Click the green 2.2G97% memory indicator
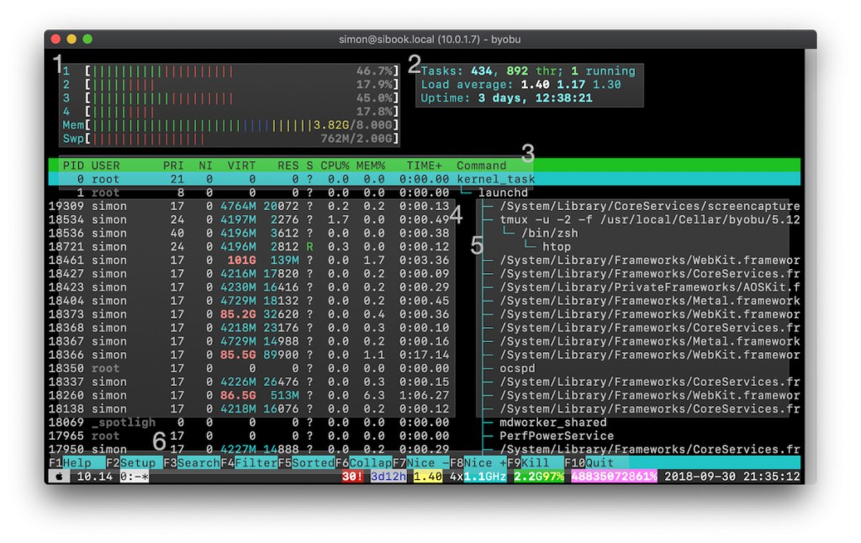 point(539,477)
